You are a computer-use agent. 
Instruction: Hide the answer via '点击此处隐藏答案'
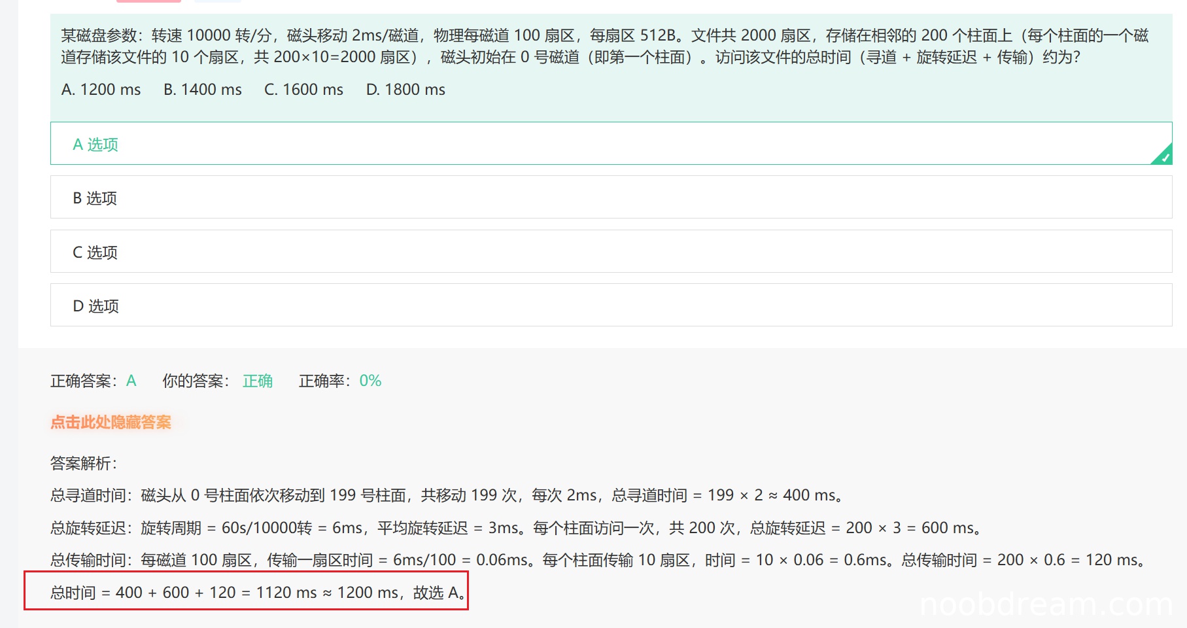[x=111, y=422]
